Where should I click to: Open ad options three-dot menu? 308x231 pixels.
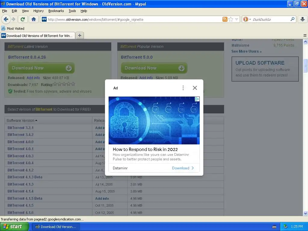pos(183,88)
